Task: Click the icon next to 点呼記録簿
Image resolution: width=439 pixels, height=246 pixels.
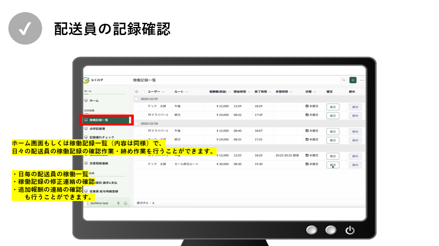Action: click(x=86, y=129)
